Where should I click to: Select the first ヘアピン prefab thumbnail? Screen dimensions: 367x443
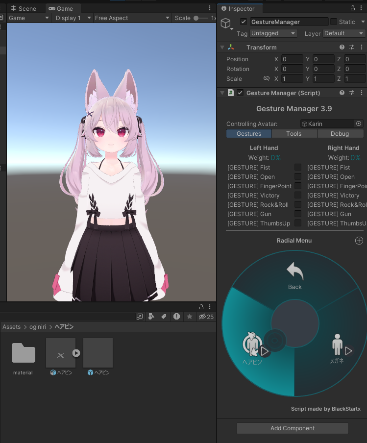click(61, 353)
